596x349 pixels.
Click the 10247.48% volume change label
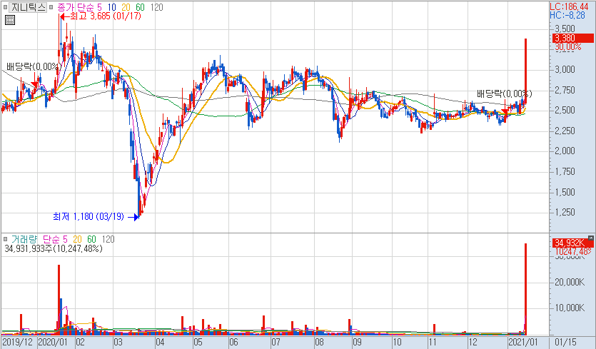(573, 252)
